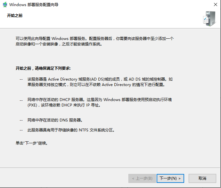Click the NTFS 文件系统分区 requirement line
Viewport: 221px width, 188px height.
tap(71, 130)
